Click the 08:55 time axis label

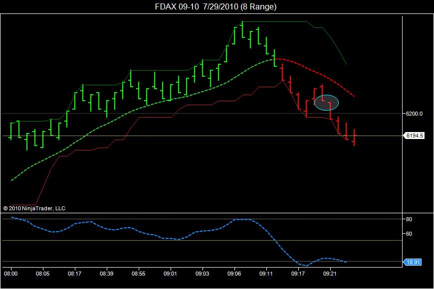[138, 274]
